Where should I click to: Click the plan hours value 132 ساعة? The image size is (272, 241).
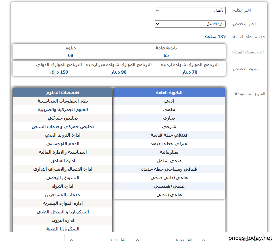[x=215, y=37]
